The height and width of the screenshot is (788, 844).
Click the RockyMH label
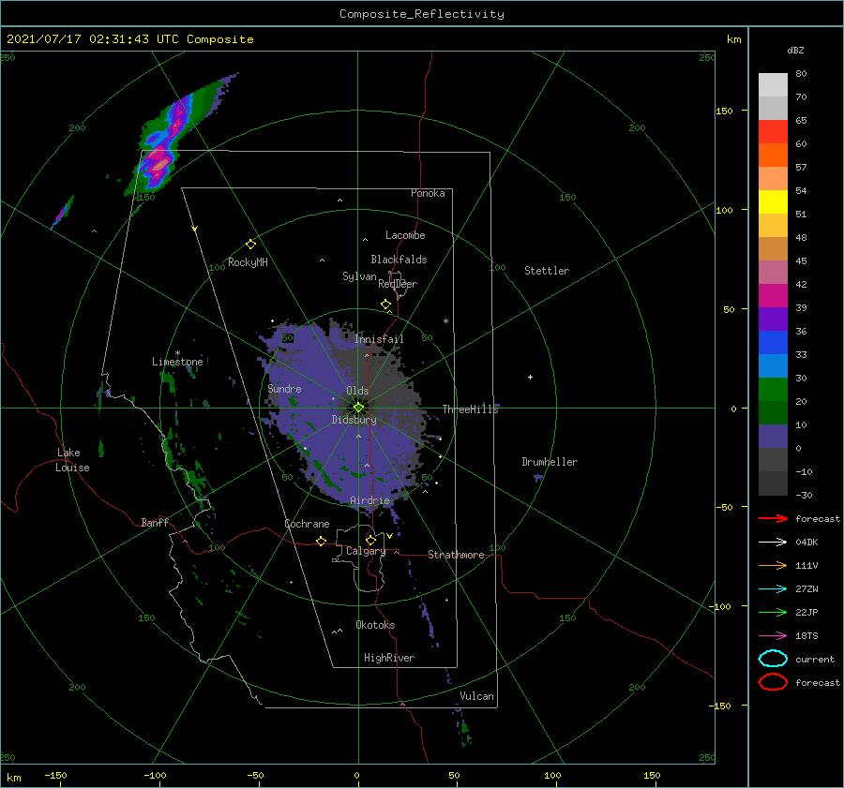pyautogui.click(x=248, y=262)
